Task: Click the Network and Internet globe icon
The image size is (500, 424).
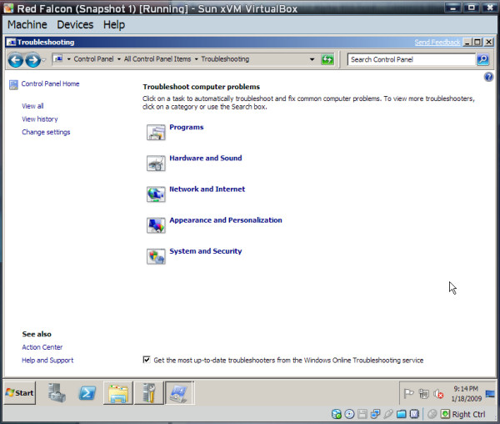Action: click(156, 194)
